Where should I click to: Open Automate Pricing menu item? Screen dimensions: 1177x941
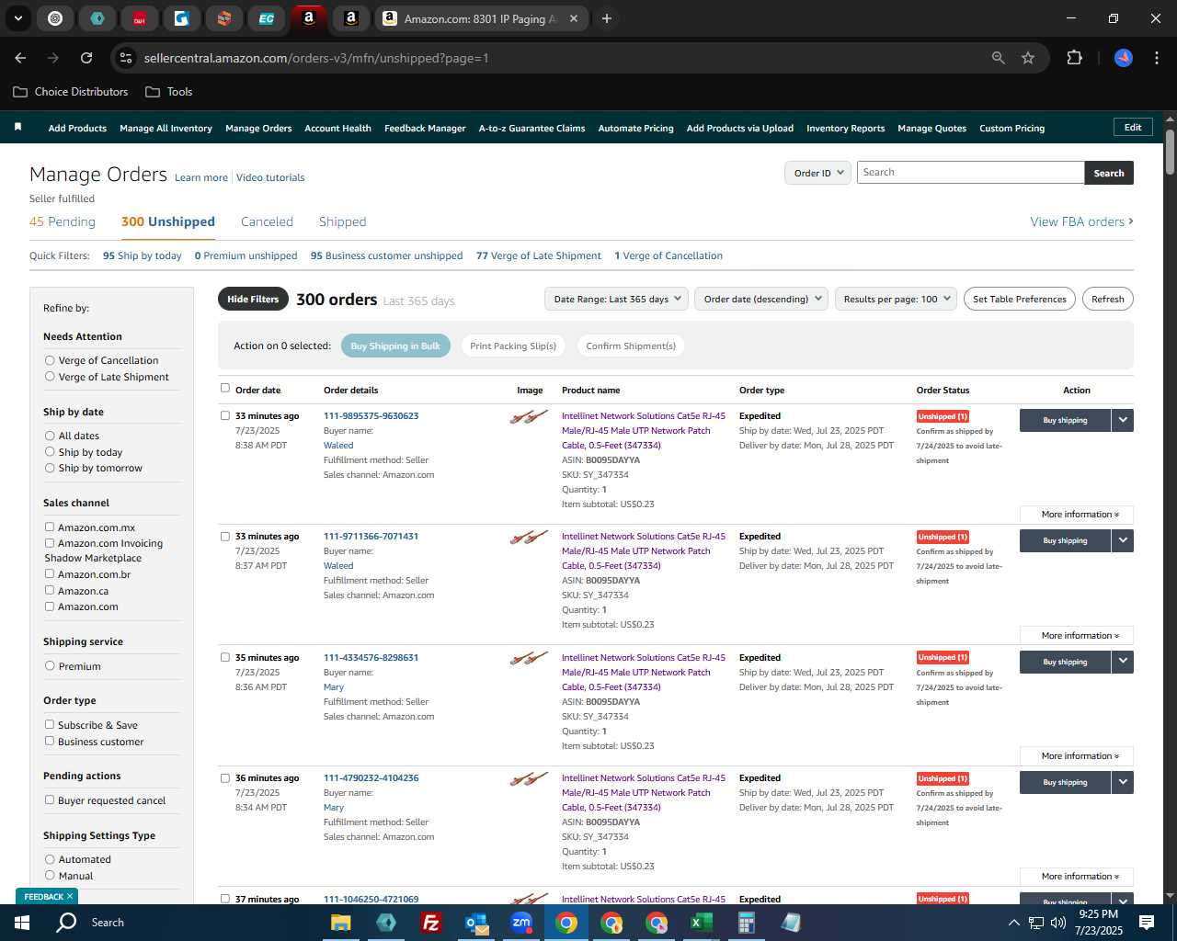tap(635, 129)
